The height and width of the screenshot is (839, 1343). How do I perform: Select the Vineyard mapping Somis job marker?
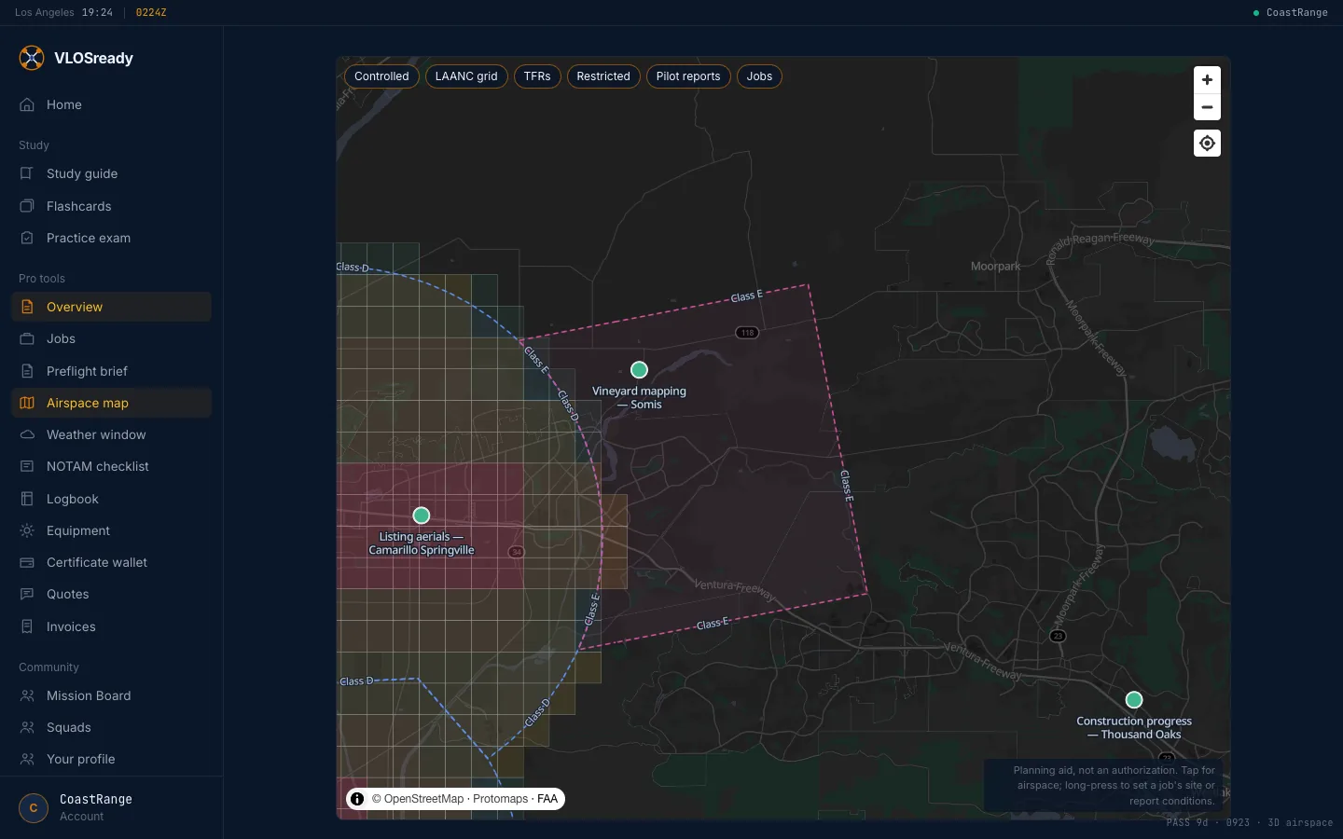tap(639, 370)
